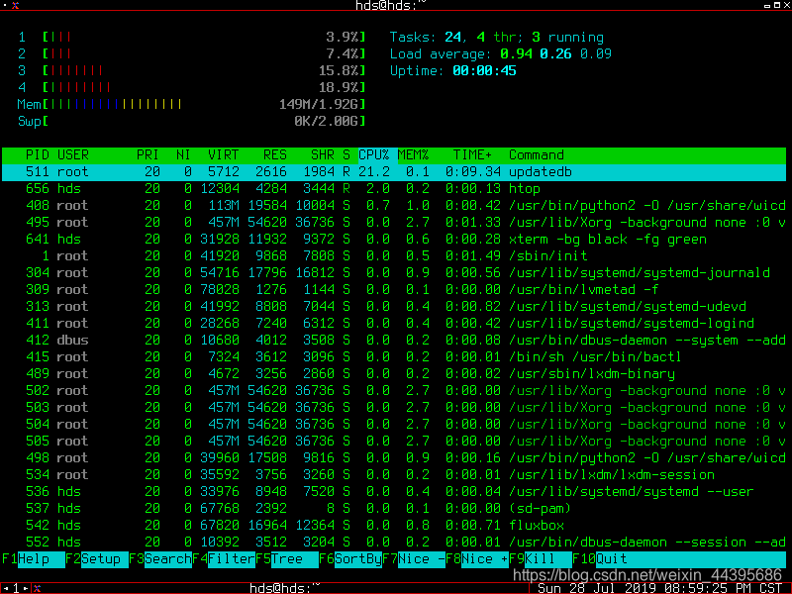The image size is (792, 594).
Task: Click the CPU 4 usage meter
Action: 192,87
